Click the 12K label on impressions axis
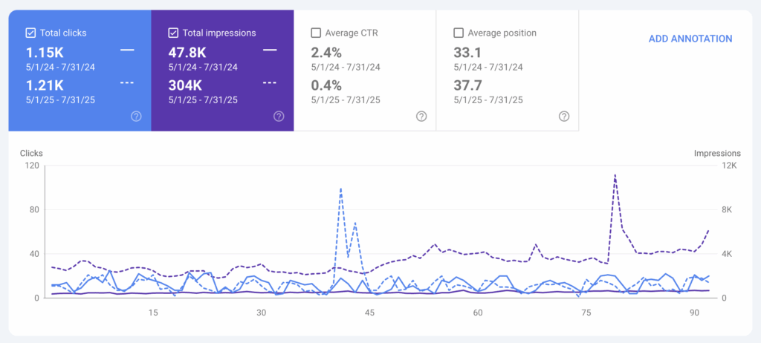761x343 pixels. coord(730,166)
